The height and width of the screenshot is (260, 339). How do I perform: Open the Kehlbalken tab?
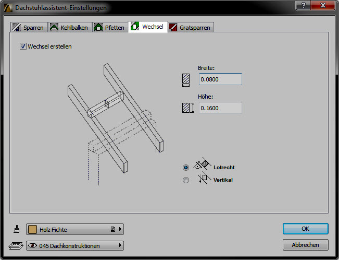70,27
